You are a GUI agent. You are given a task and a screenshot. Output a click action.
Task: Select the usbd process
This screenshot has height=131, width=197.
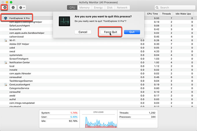tap(12, 48)
